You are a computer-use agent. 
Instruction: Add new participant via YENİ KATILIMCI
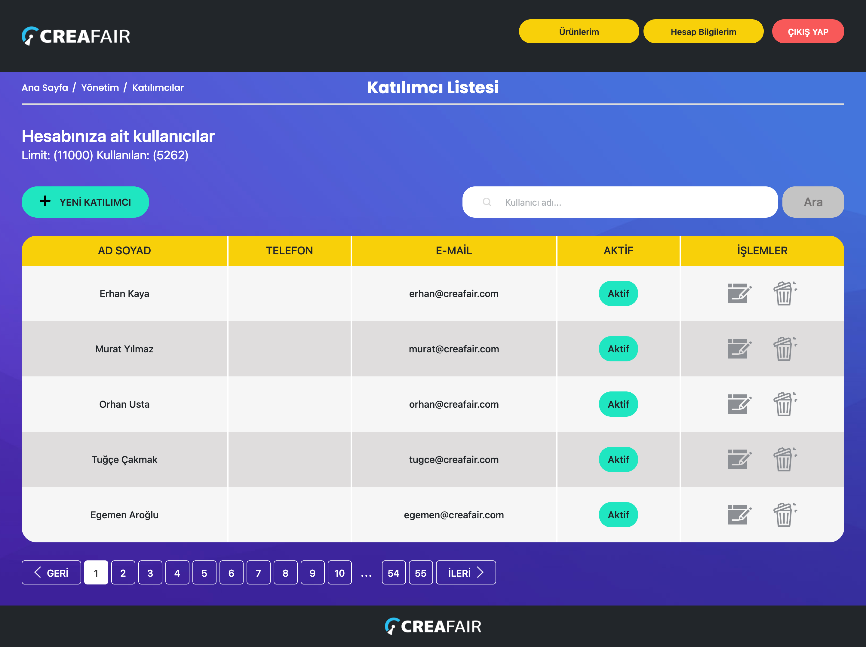tap(85, 202)
